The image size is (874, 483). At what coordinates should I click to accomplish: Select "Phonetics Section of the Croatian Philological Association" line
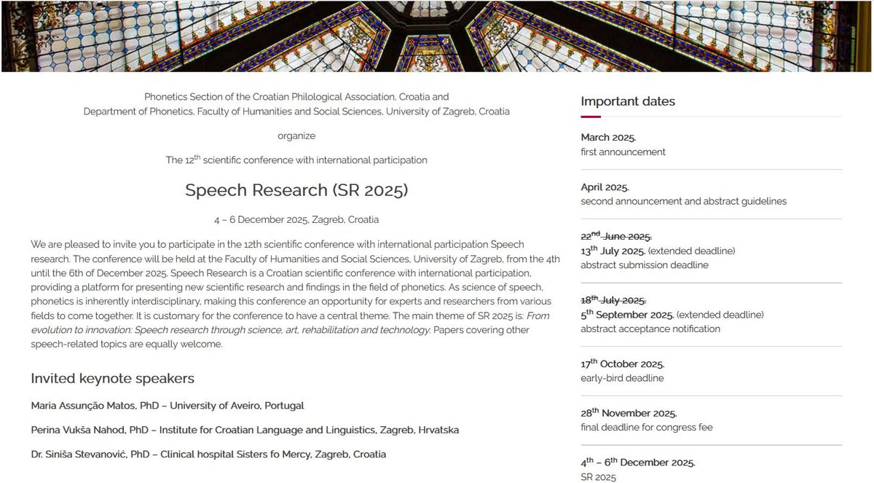point(296,96)
